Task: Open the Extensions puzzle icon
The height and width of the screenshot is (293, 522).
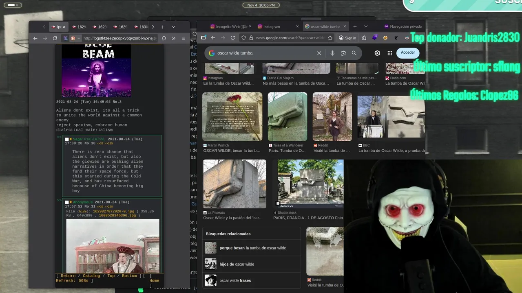Action: click(x=364, y=38)
